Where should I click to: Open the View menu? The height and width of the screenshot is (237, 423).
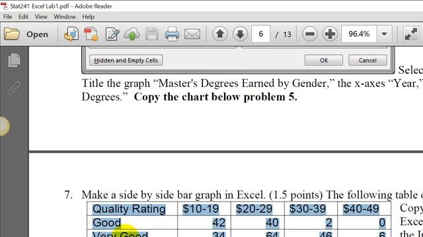pyautogui.click(x=41, y=16)
